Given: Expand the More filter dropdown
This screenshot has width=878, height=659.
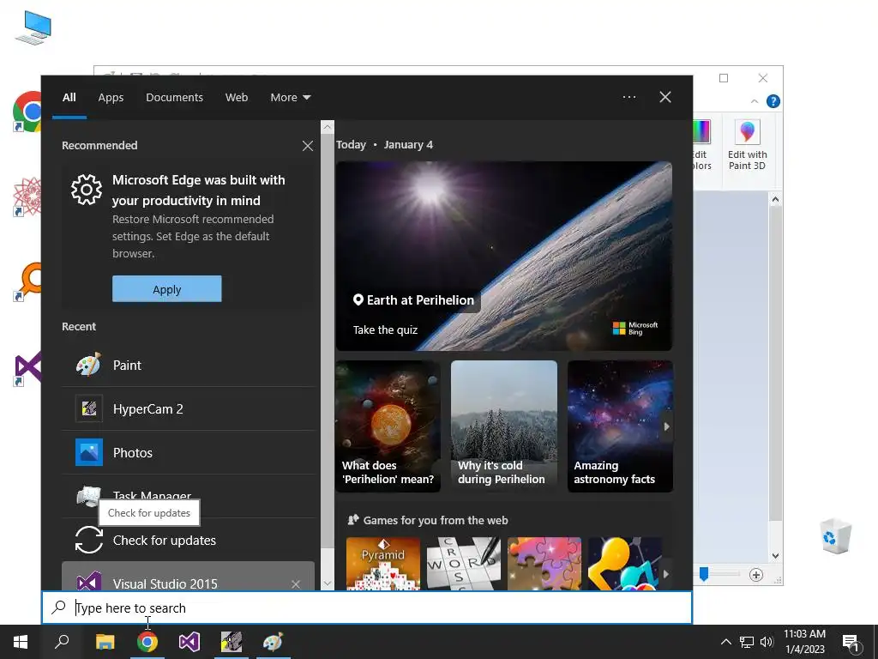Looking at the screenshot, I should pyautogui.click(x=290, y=98).
